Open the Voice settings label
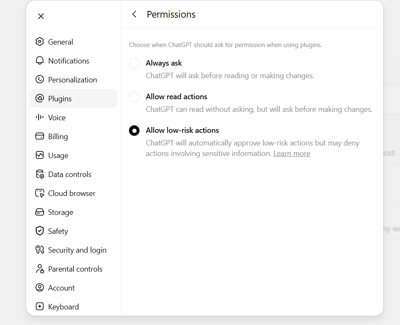400x325 pixels. coord(57,118)
